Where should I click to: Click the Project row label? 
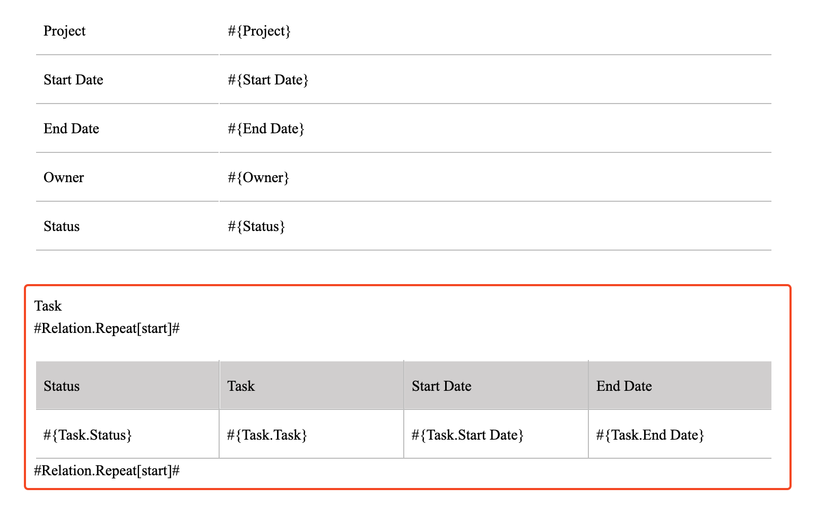click(x=64, y=31)
